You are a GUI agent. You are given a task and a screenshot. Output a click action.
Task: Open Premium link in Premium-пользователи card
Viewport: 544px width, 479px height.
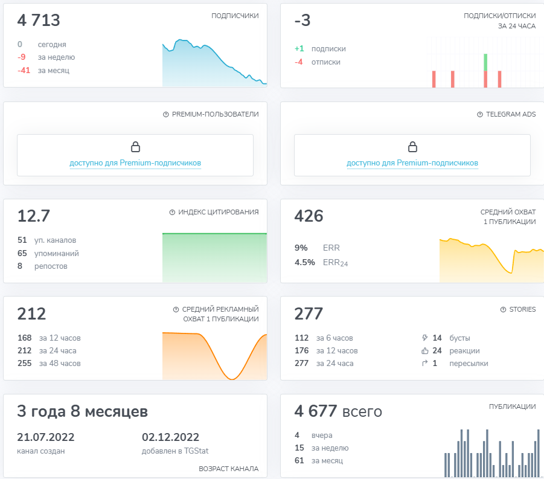tap(135, 163)
